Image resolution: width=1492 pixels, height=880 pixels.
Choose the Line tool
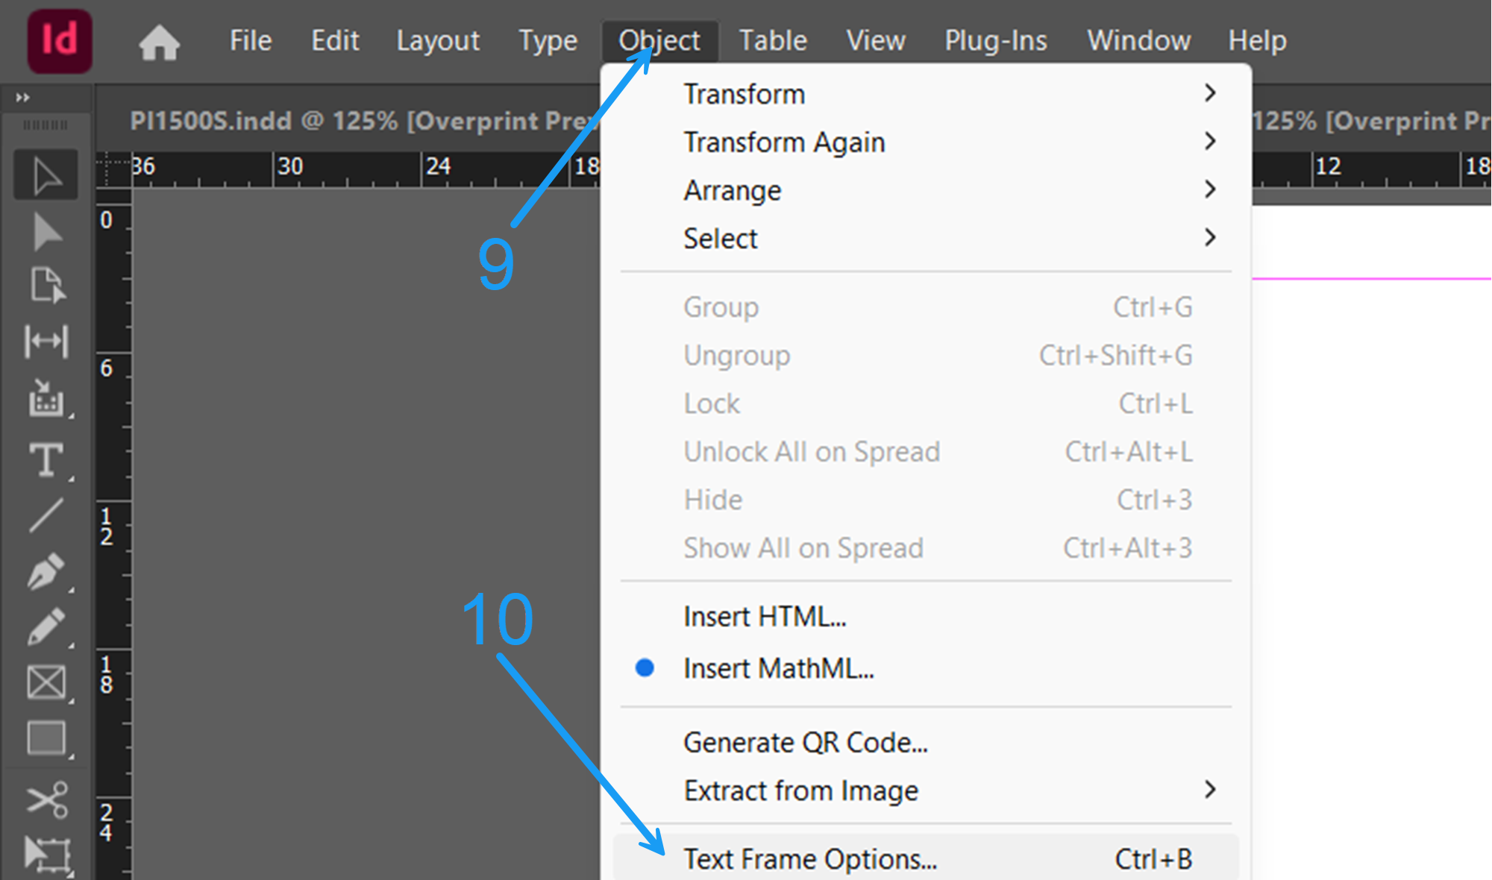(46, 515)
